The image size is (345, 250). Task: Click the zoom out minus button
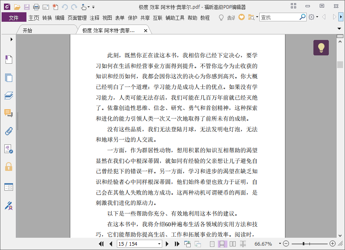coord(286,244)
